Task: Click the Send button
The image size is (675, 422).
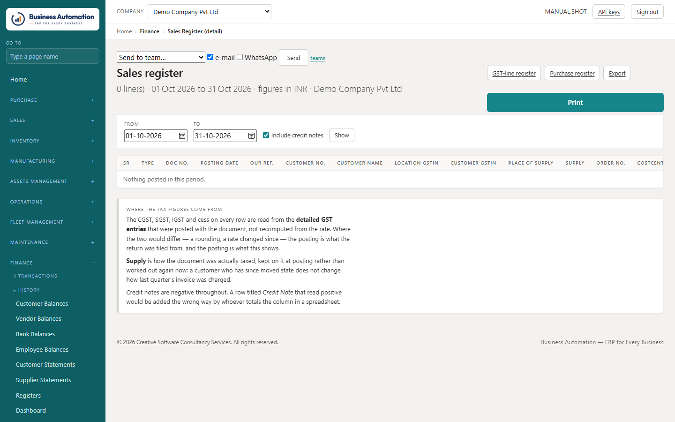Action: pos(293,58)
